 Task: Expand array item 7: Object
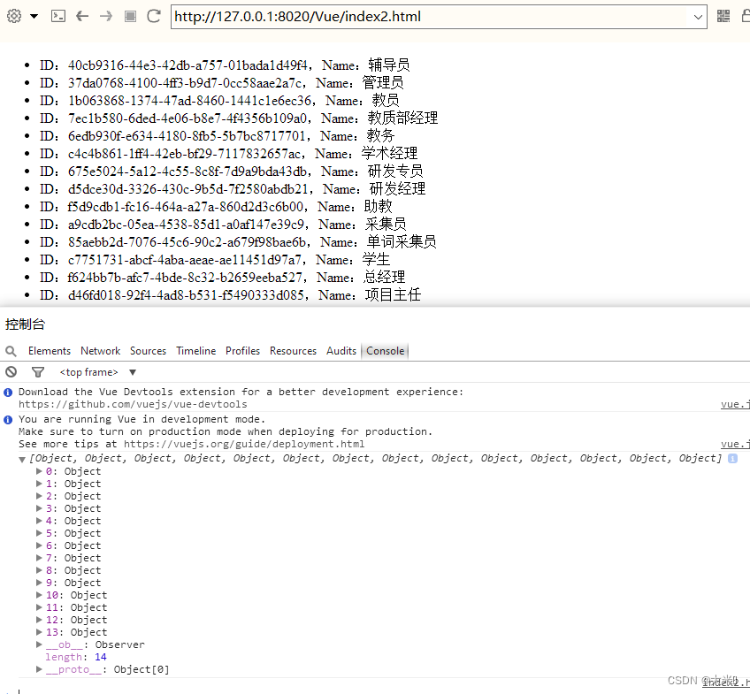pyautogui.click(x=39, y=558)
